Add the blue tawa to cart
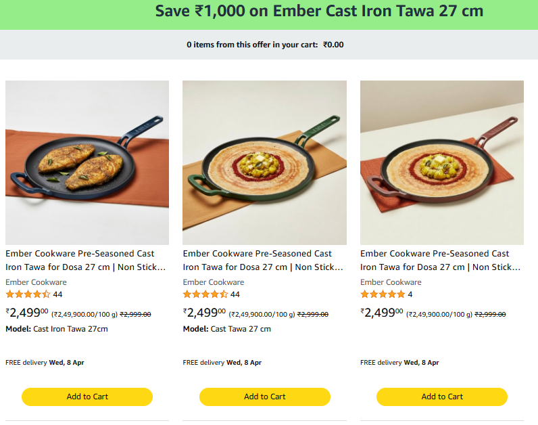 [87, 397]
